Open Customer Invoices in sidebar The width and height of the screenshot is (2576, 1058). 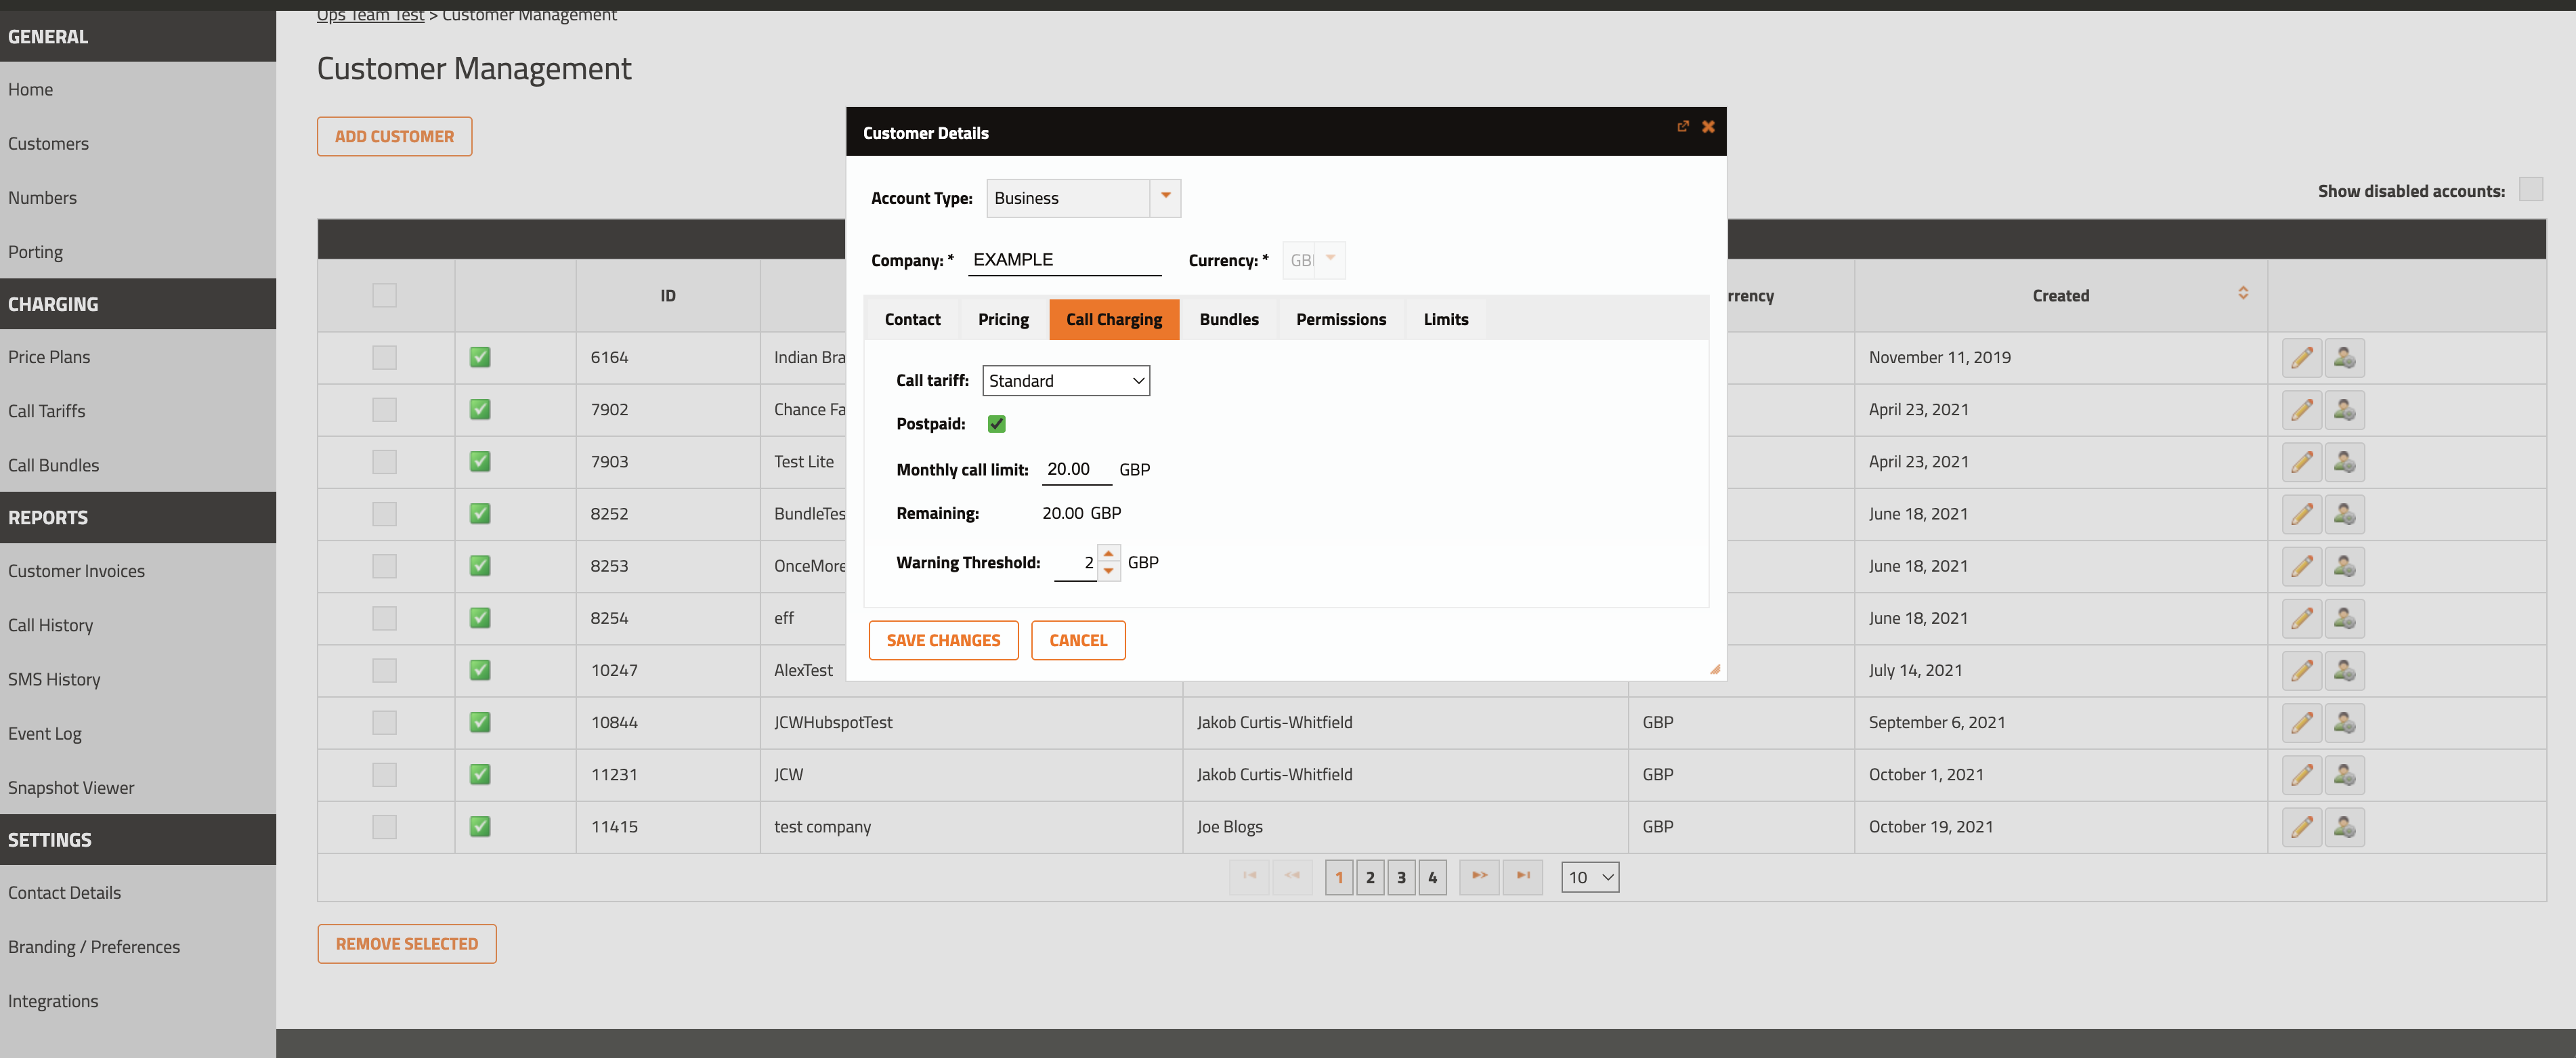click(76, 571)
